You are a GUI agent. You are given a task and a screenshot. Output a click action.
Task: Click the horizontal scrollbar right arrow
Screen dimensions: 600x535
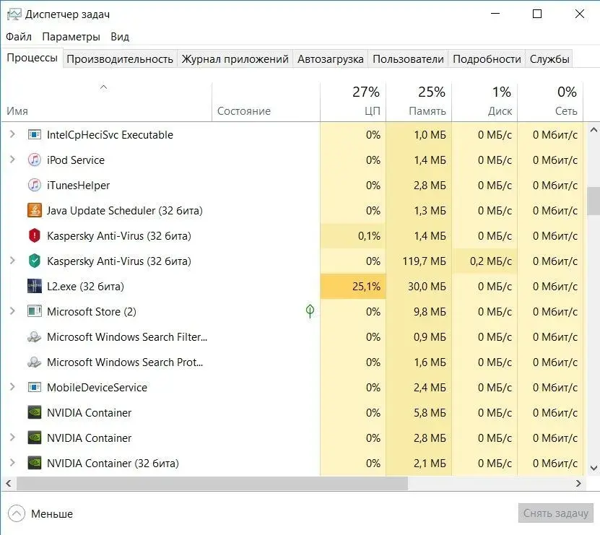(x=578, y=483)
